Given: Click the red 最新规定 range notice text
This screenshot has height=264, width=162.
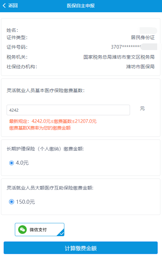Looking at the screenshot, I should point(53,121).
